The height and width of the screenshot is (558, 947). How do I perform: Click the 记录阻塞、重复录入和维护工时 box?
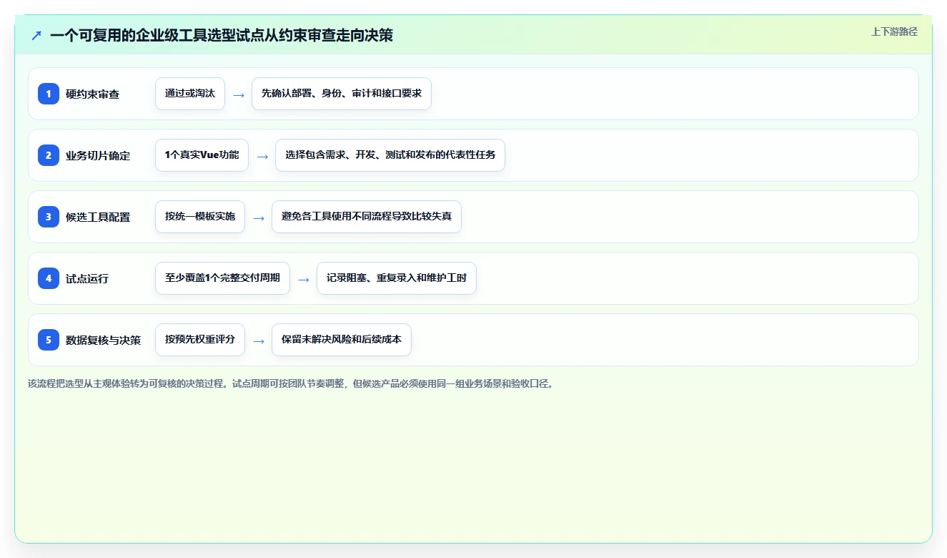[397, 278]
